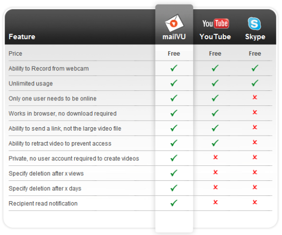Image resolution: width=282 pixels, height=235 pixels.
Task: Click the Price row label
Action: pos(15,54)
